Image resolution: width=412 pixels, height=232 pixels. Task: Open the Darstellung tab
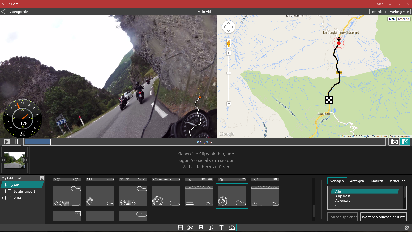pyautogui.click(x=397, y=181)
